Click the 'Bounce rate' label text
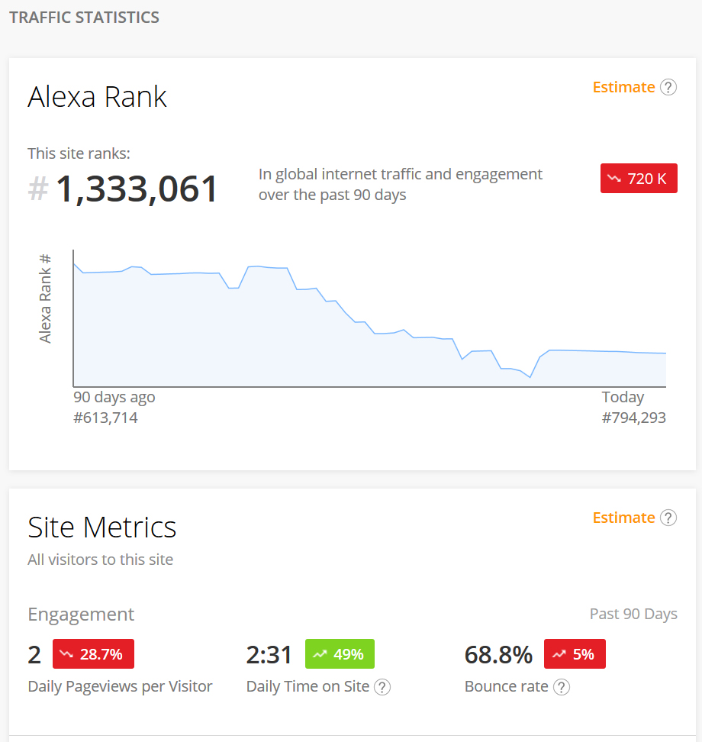Screen dimensions: 702x742 point(507,686)
